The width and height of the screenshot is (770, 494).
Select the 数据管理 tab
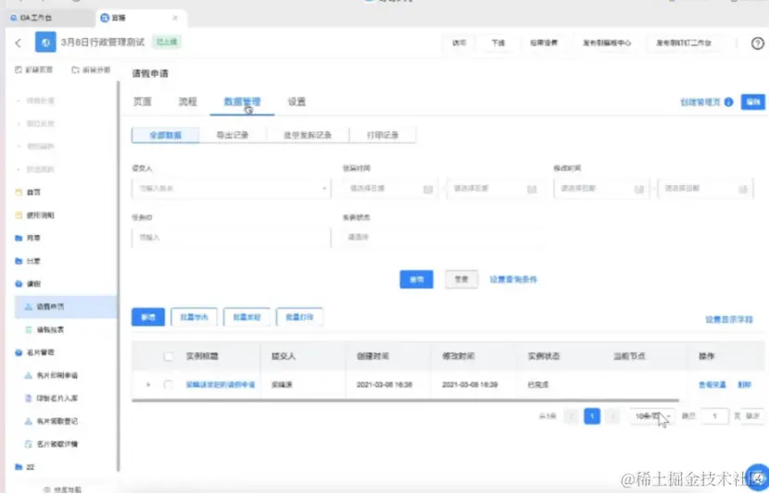click(242, 102)
